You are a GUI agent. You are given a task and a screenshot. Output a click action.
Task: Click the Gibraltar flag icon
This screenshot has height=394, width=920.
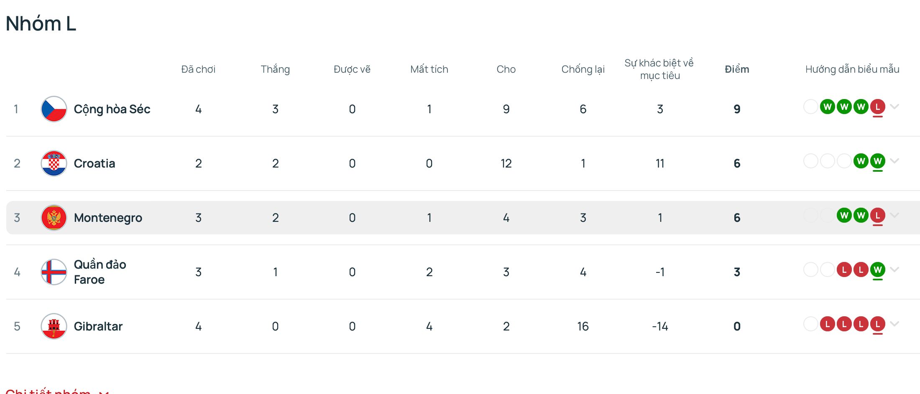pos(54,326)
